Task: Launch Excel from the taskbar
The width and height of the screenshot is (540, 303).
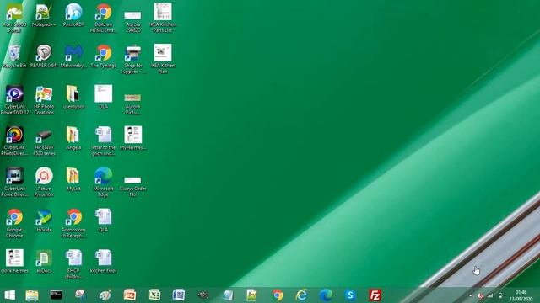Action: [154, 295]
